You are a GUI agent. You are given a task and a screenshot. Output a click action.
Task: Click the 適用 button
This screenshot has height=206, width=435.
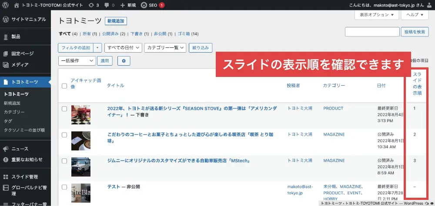(x=104, y=61)
